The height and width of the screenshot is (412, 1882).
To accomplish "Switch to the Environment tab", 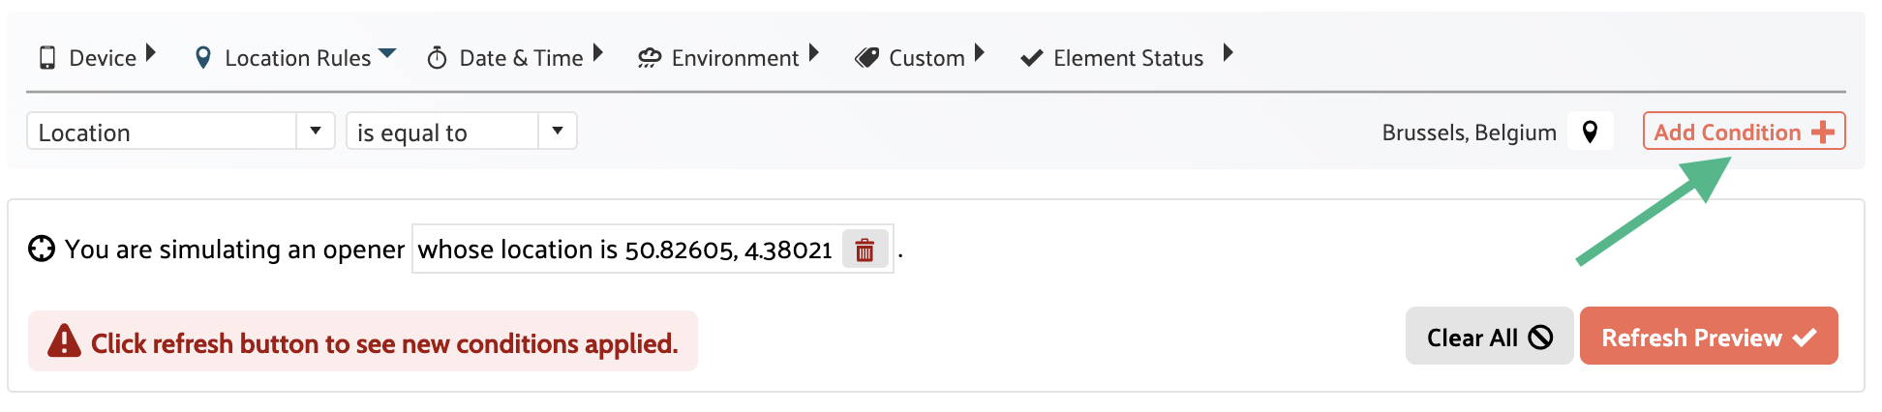I will [x=735, y=58].
